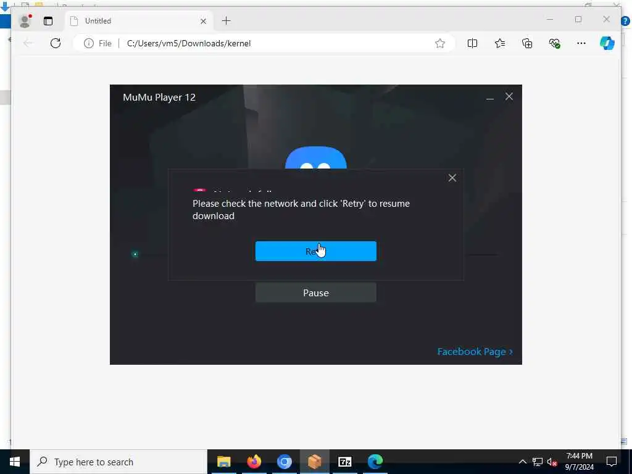Viewport: 632px width, 474px height.
Task: Close the network error dialog
Action: pyautogui.click(x=452, y=178)
